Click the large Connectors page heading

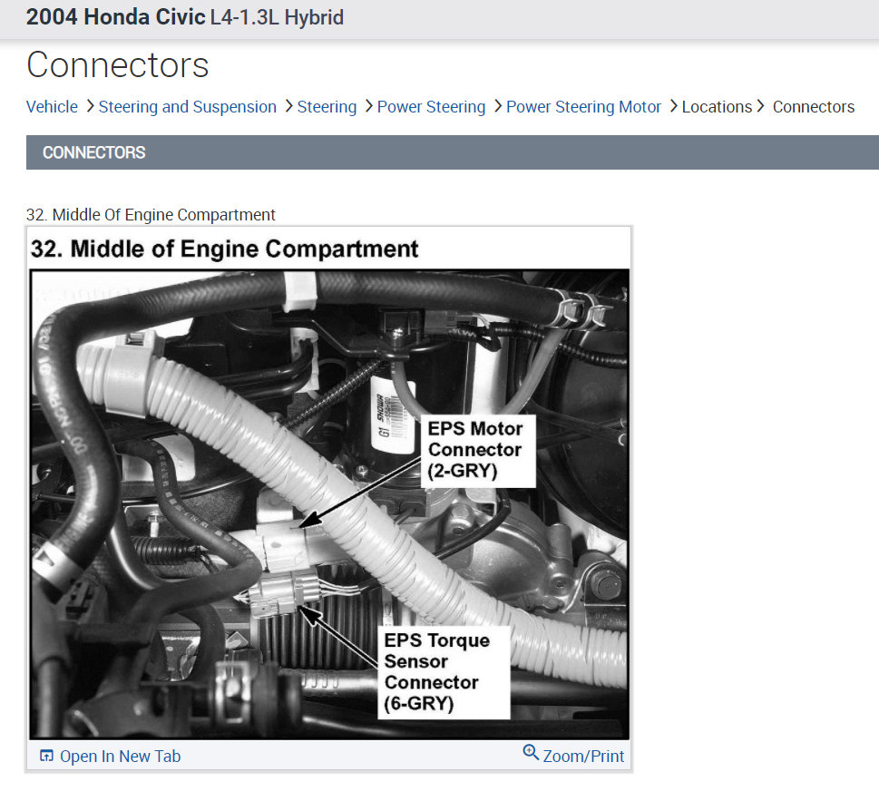[x=118, y=64]
